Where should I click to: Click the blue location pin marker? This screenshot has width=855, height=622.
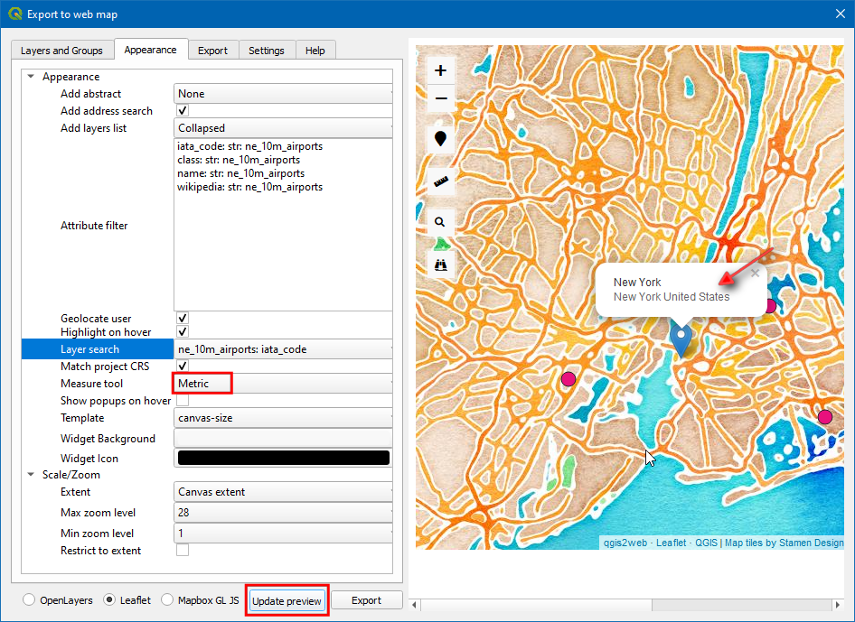click(681, 337)
